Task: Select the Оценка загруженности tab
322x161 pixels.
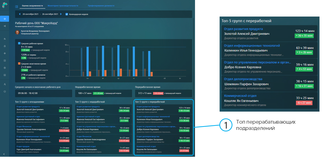Action: pyautogui.click(x=32, y=6)
